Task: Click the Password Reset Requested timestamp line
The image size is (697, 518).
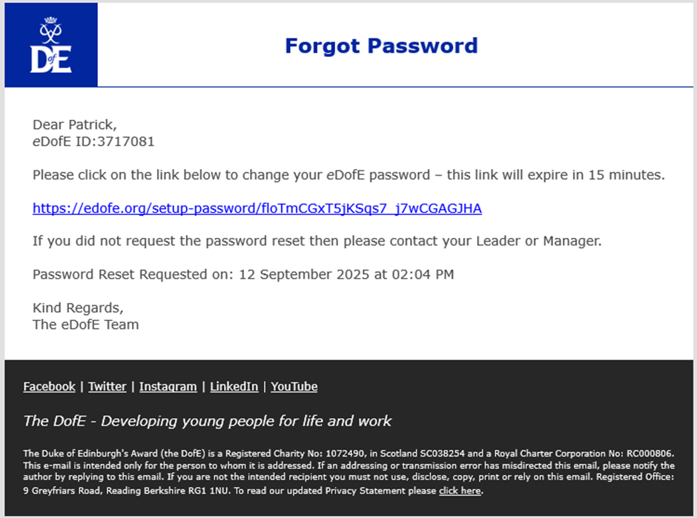Action: click(243, 274)
